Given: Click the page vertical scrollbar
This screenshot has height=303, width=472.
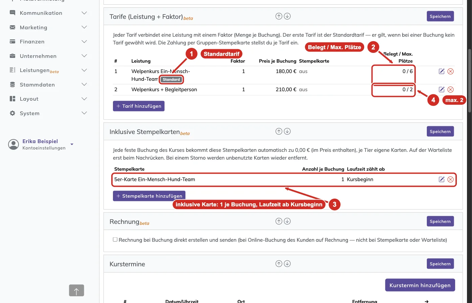Looking at the screenshot, I should pos(469,81).
